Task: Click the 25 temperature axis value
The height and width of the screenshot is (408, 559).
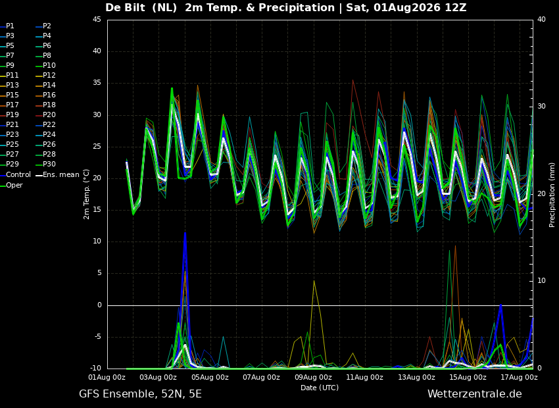Action: click(97, 147)
